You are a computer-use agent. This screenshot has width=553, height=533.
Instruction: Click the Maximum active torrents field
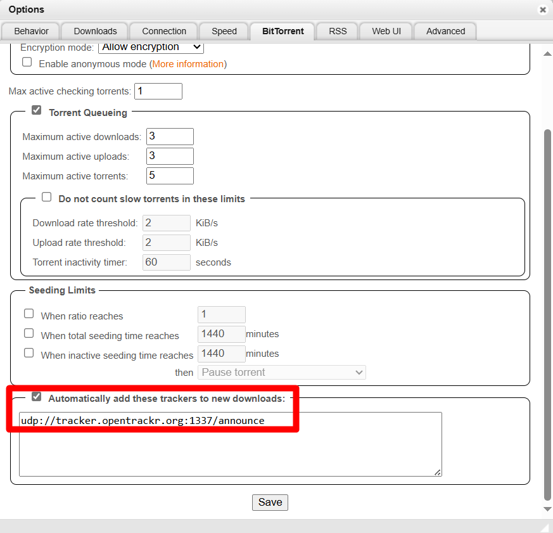tap(170, 176)
